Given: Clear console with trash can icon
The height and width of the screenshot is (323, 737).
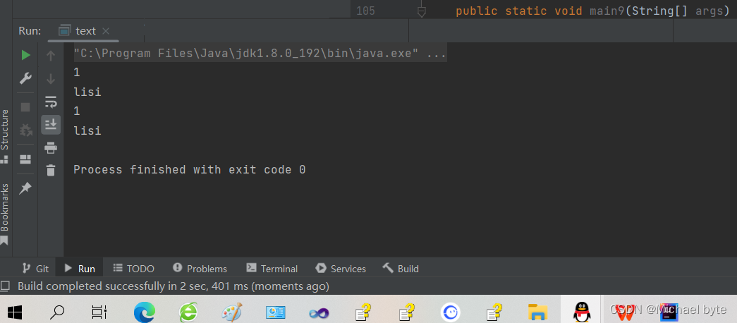Looking at the screenshot, I should point(51,170).
